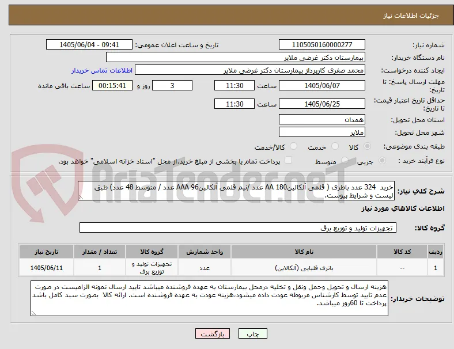This screenshot has width=454, height=349.
Task: Click the goods group cell in table row
Action: 152,268
